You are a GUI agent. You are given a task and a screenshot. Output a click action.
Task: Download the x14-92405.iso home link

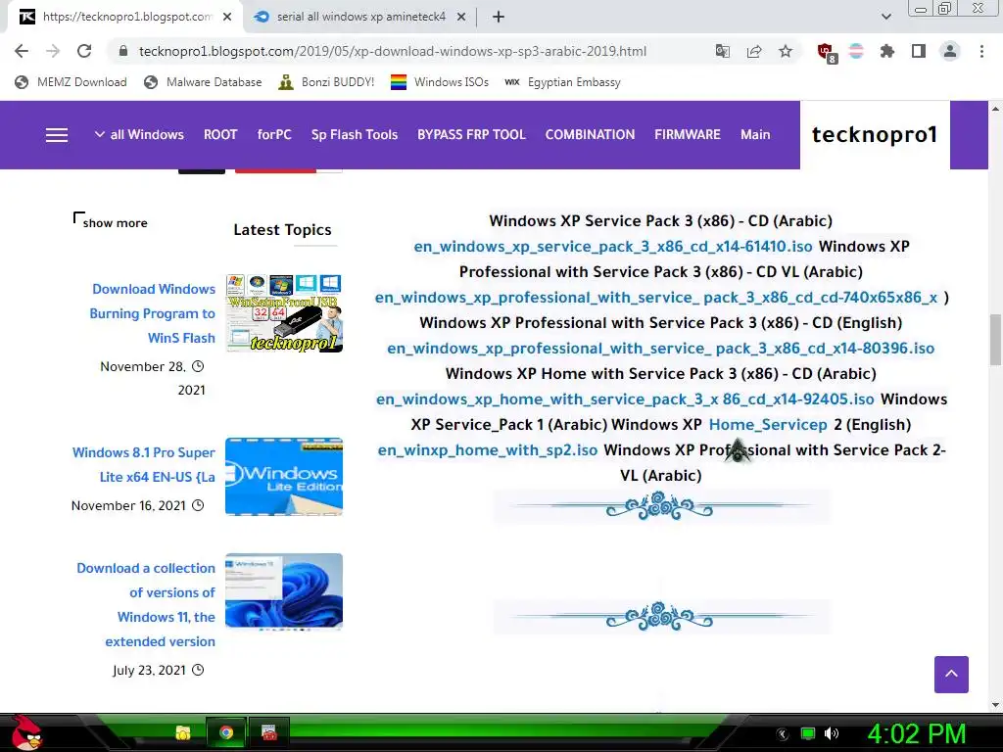tap(625, 399)
